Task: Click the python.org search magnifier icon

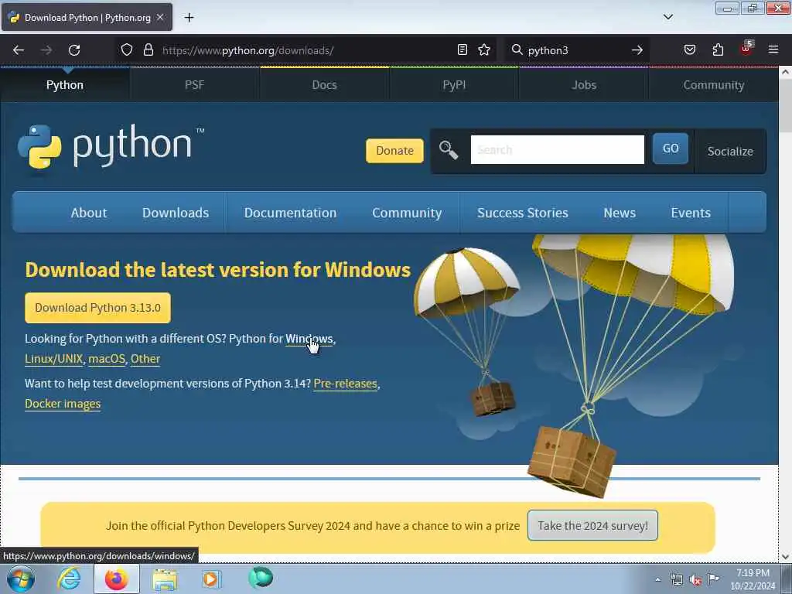Action: [x=448, y=150]
